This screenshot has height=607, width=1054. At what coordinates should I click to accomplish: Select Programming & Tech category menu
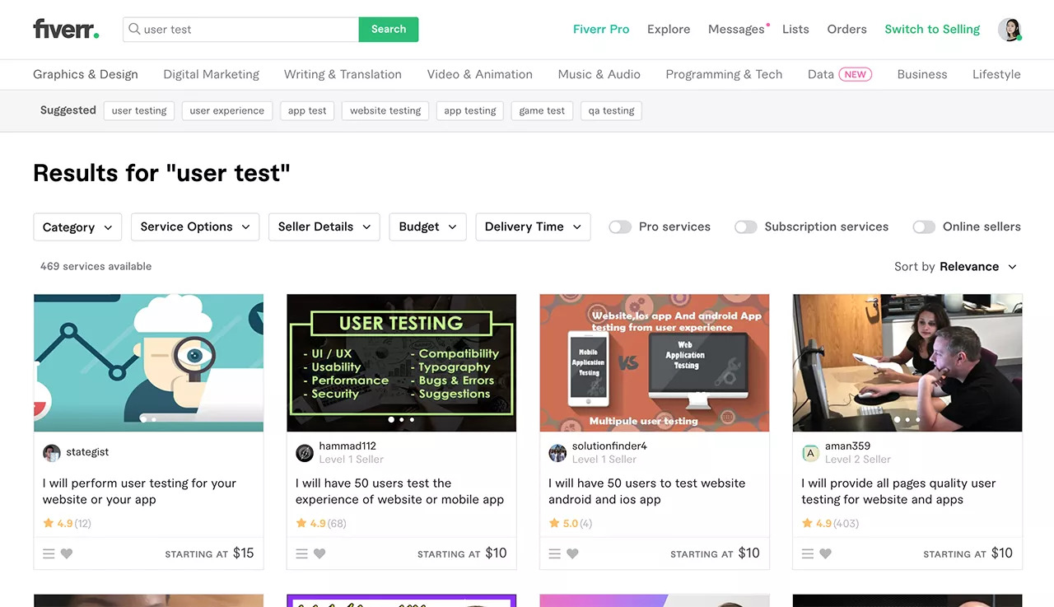click(724, 74)
